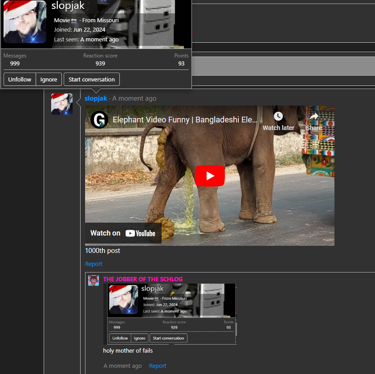The height and width of the screenshot is (374, 375).
Task: Open THE JOBBER OF THE SCHLOG profile
Action: 143,279
